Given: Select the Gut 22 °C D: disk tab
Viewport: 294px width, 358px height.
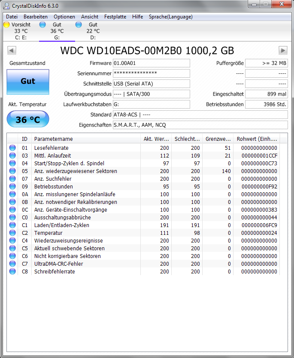Looking at the screenshot, I should click(93, 31).
